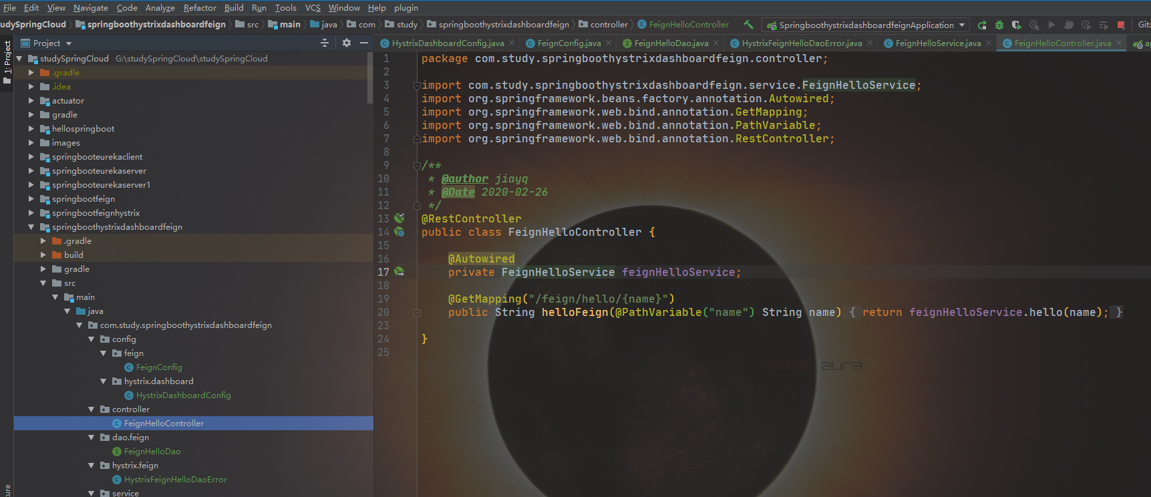Click the FeignHelloService import on line 3
Screen dimensions: 1151x497
[x=858, y=85]
